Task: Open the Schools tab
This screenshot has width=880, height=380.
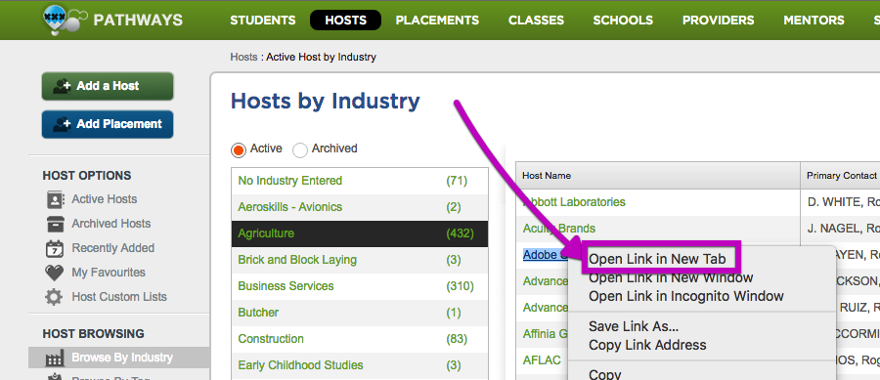Action: tap(623, 21)
